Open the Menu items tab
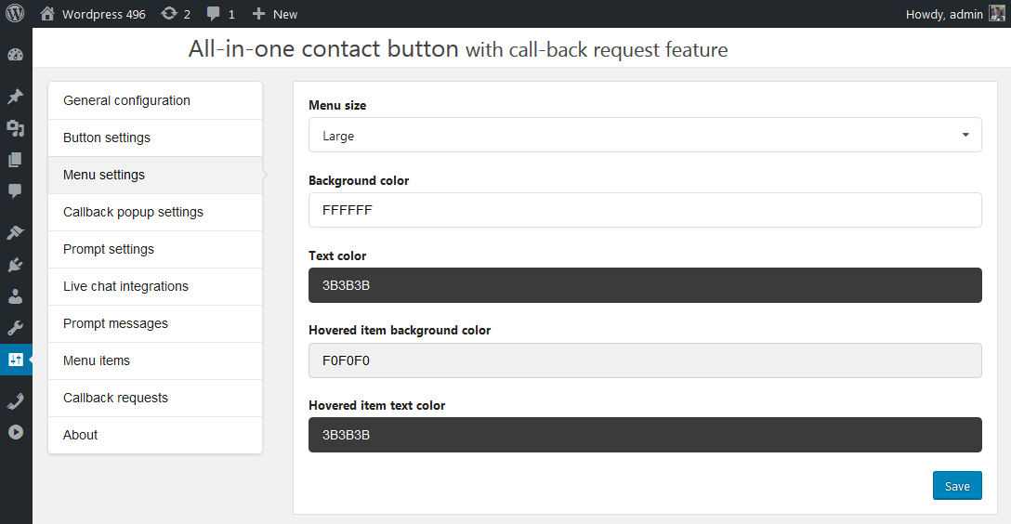Screen dimensions: 1011x524 click(155, 360)
